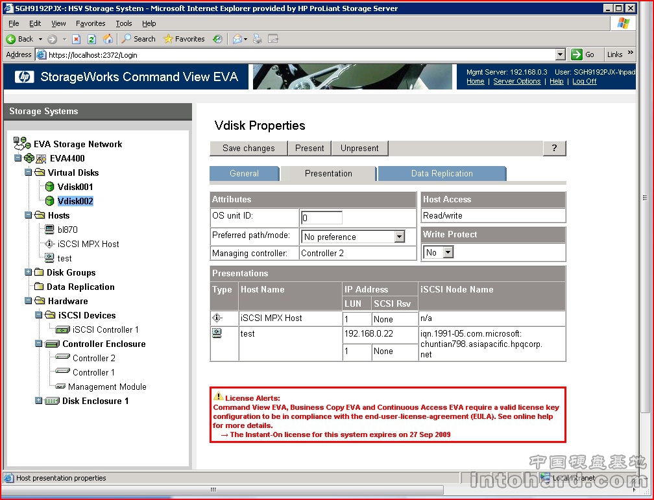Click the test host presentation row icon

(217, 333)
